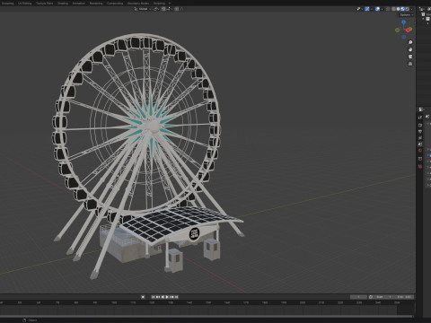The width and height of the screenshot is (431, 323).
Task: Open the UV Editing workspace tab
Action: coord(25,4)
